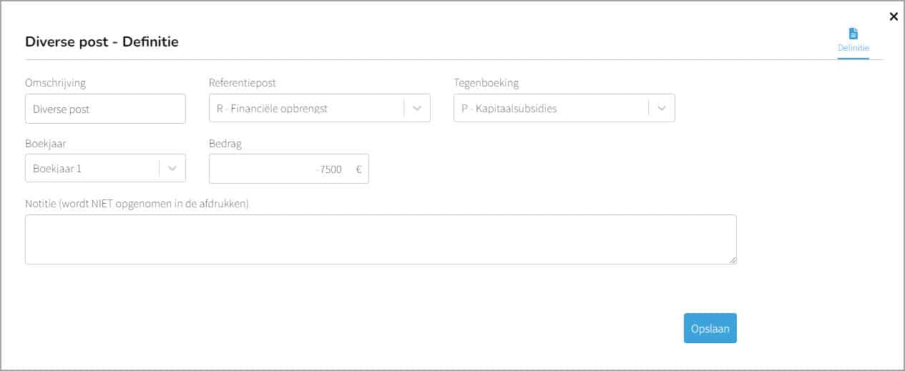The height and width of the screenshot is (371, 905).
Task: Close the Diverse post dialog with X
Action: click(x=894, y=16)
